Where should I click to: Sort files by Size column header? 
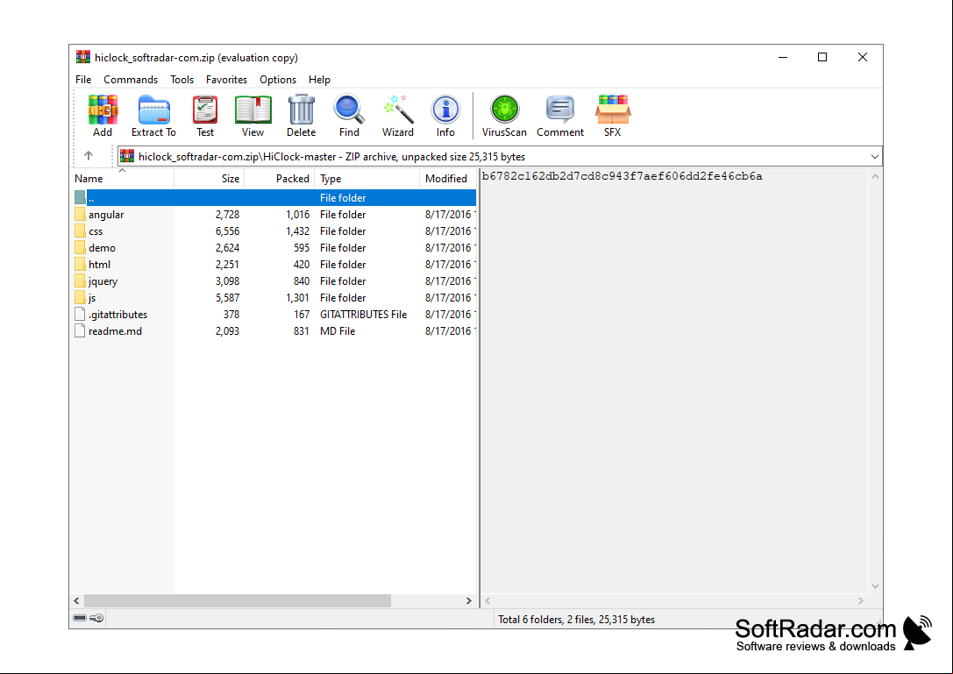(209, 179)
